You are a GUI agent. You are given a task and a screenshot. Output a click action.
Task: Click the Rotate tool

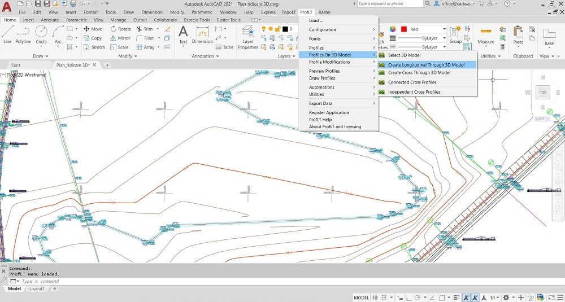121,29
